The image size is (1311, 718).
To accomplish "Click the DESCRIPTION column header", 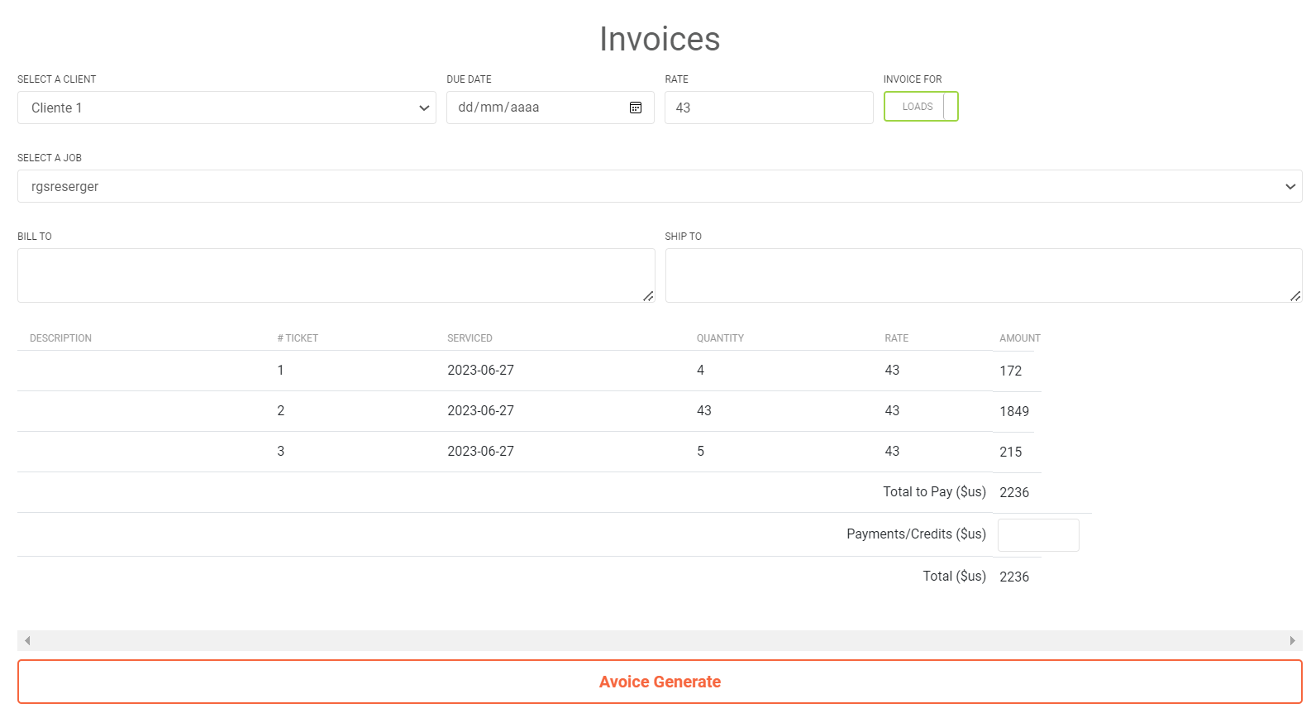I will 60,338.
